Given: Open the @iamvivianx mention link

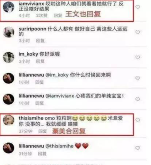Looking at the screenshot, I should (60, 96).
